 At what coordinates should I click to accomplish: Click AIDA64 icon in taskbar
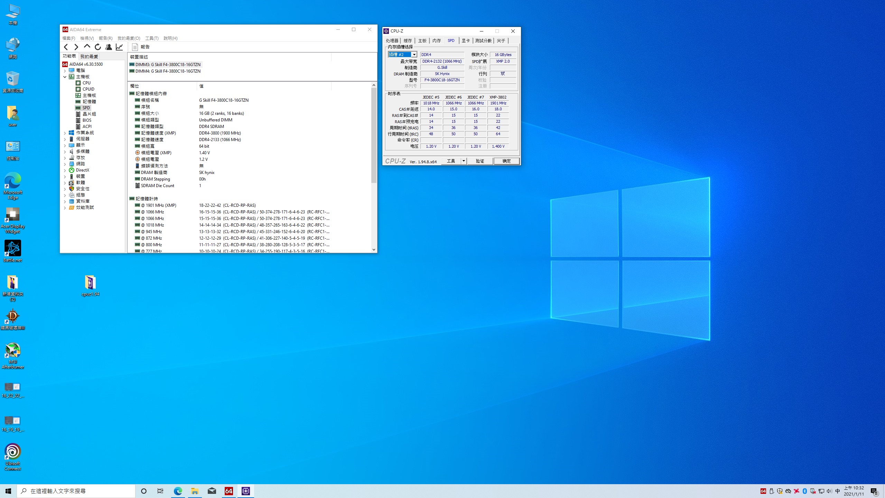pyautogui.click(x=229, y=491)
